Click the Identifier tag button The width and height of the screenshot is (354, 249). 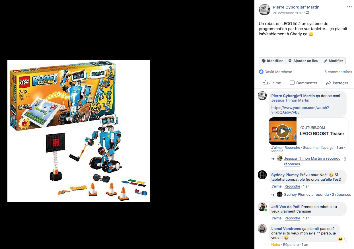[x=272, y=61]
